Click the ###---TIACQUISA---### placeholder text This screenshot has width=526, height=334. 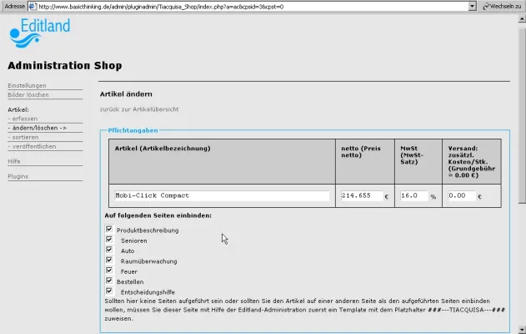pyautogui.click(x=466, y=310)
